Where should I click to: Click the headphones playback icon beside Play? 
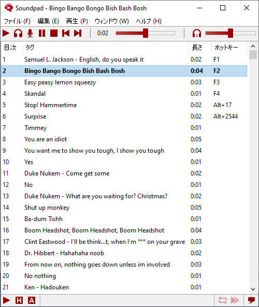18,33
